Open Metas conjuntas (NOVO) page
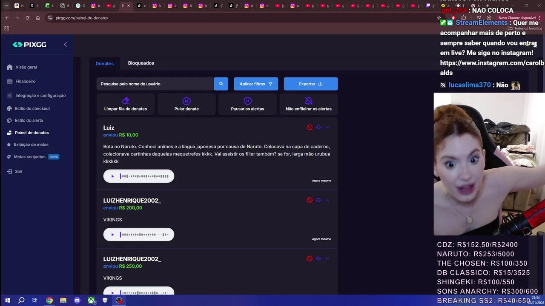 coord(33,157)
